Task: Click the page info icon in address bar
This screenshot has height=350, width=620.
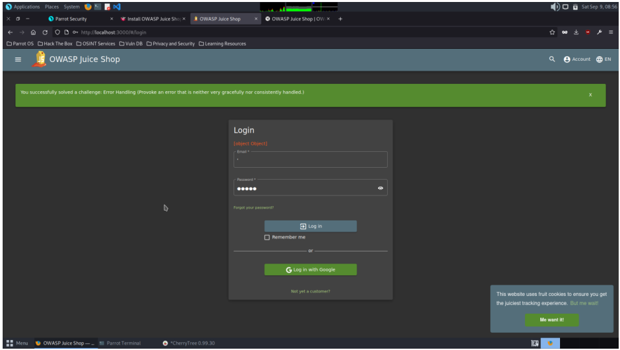Action: pos(67,32)
